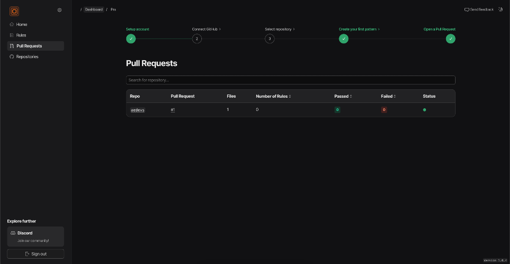Click the Setup account label

click(137, 29)
